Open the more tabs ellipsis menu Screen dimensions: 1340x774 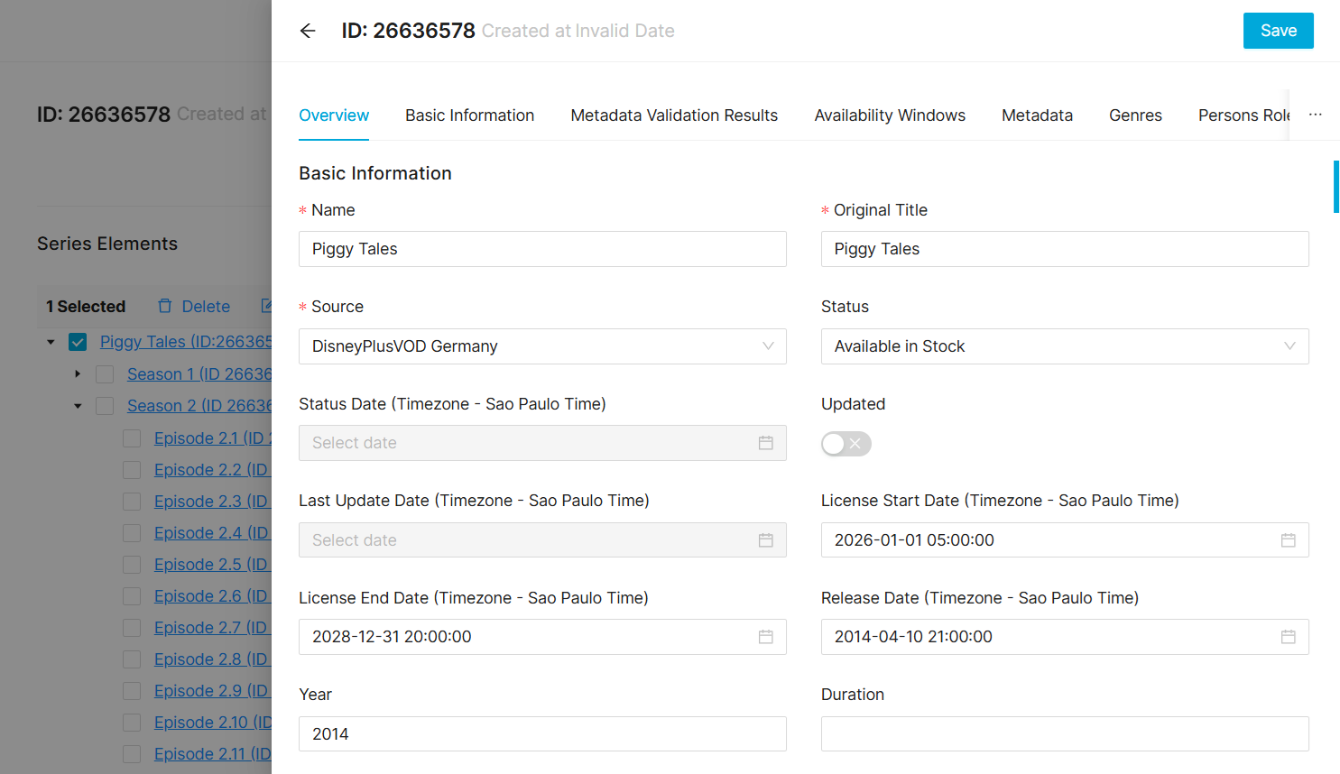tap(1315, 115)
